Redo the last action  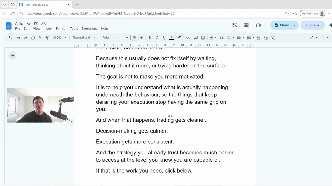point(25,38)
